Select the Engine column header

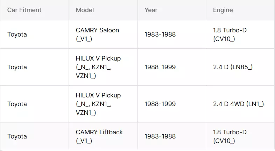pos(223,10)
